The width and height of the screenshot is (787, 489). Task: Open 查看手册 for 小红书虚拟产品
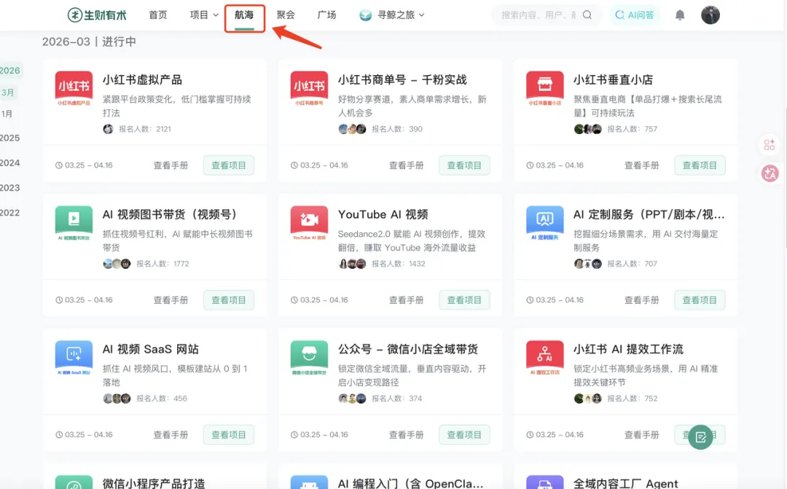click(171, 165)
